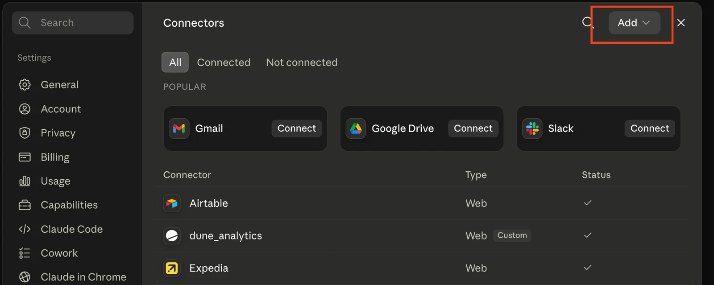Screen dimensions: 714x285
Task: Click the Billing card icon
Action: tap(25, 157)
